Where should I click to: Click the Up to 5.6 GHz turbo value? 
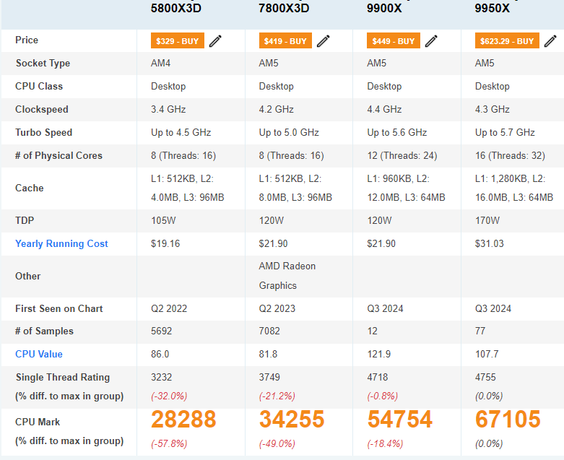(396, 132)
